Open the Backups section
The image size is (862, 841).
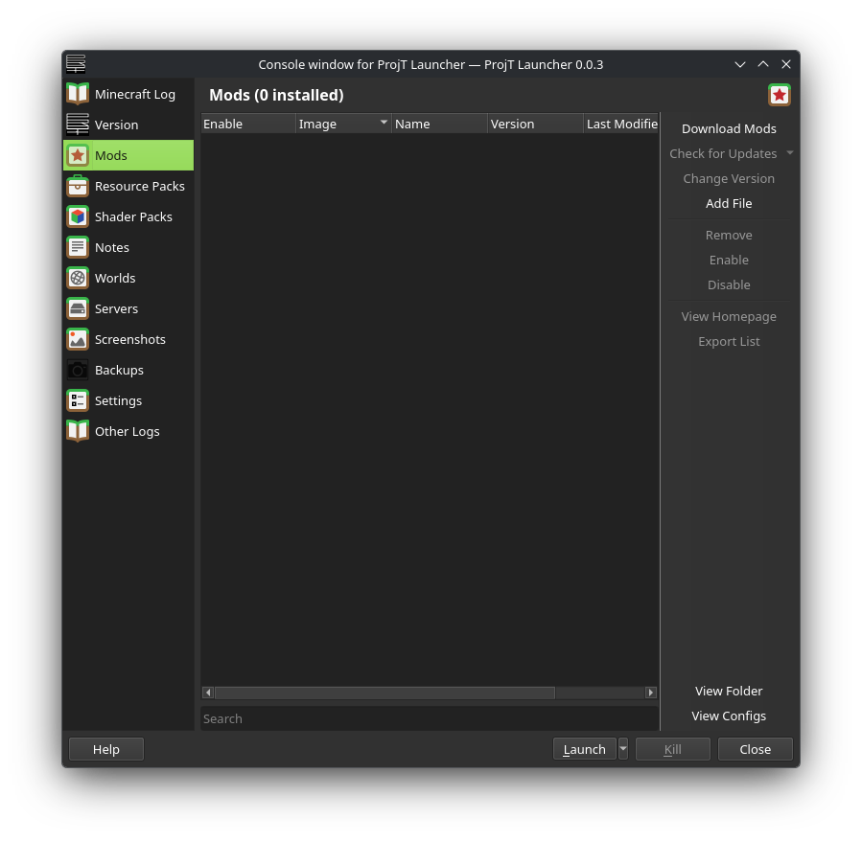(118, 370)
